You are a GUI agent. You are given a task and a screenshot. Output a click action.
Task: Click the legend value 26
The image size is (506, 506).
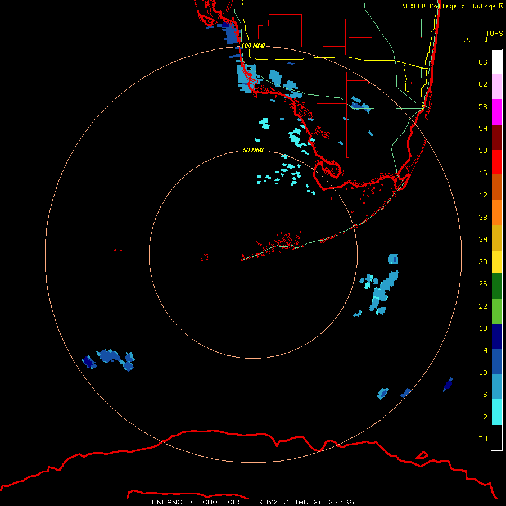click(483, 284)
